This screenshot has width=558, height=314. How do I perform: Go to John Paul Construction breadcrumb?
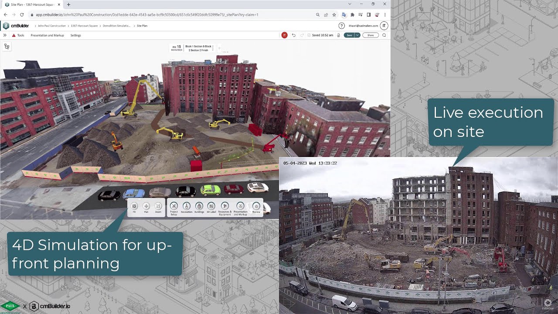click(x=51, y=26)
